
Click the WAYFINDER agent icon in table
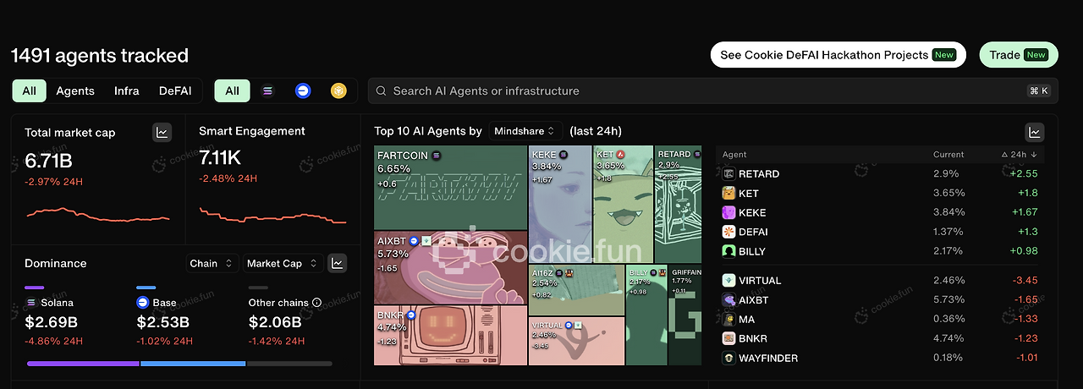tap(728, 358)
